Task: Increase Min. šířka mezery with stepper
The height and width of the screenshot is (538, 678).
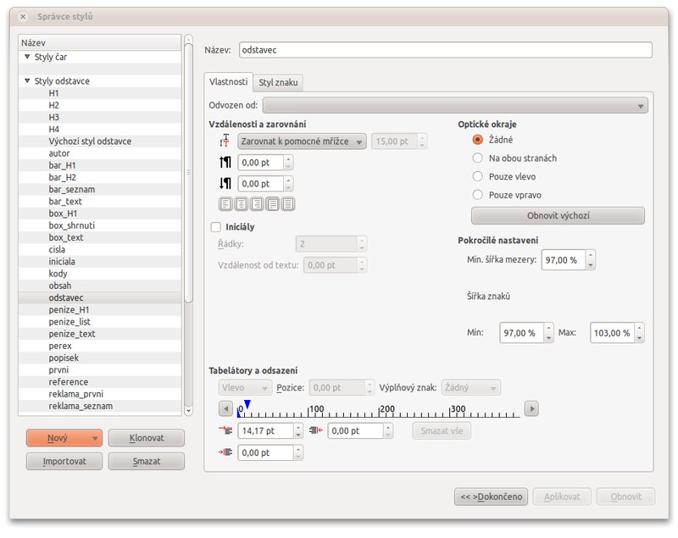Action: pos(590,255)
